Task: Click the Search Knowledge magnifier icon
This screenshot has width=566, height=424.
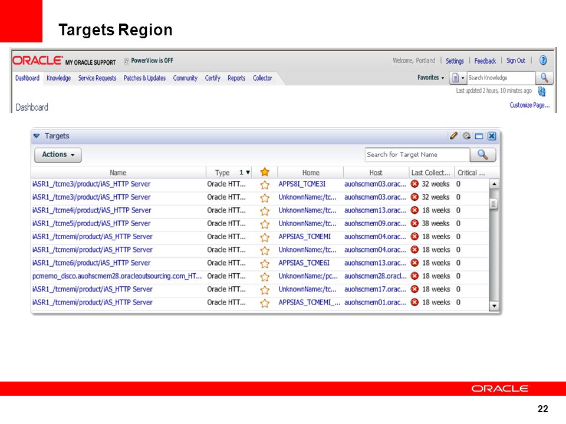Action: (544, 78)
